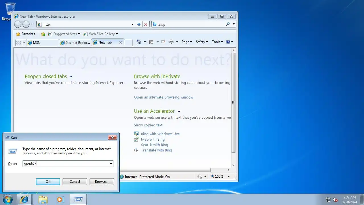Collapse the Use an Accelerator section

pyautogui.click(x=179, y=111)
